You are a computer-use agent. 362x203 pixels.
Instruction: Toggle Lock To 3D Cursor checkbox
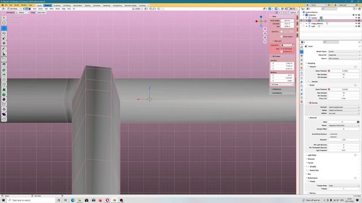pos(282,49)
